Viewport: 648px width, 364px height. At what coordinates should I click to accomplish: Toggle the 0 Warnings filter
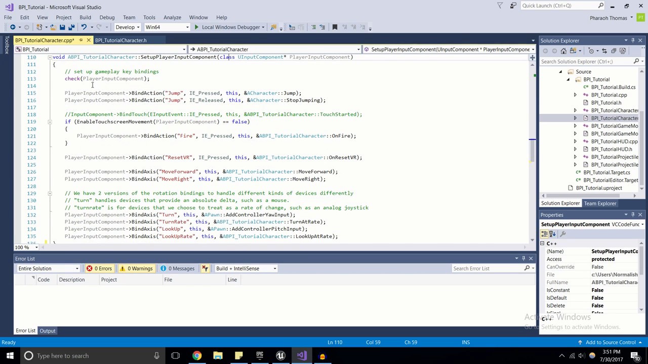click(x=136, y=268)
